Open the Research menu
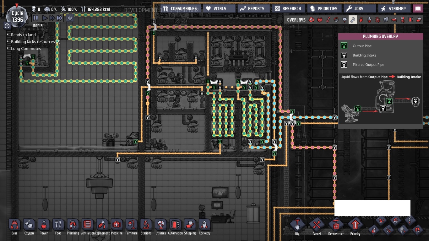This screenshot has height=241, width=429. click(x=288, y=8)
